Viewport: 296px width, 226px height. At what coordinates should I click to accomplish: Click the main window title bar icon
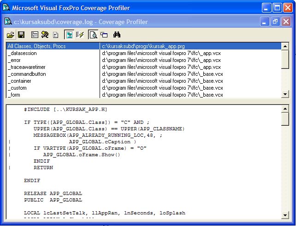(x=6, y=7)
